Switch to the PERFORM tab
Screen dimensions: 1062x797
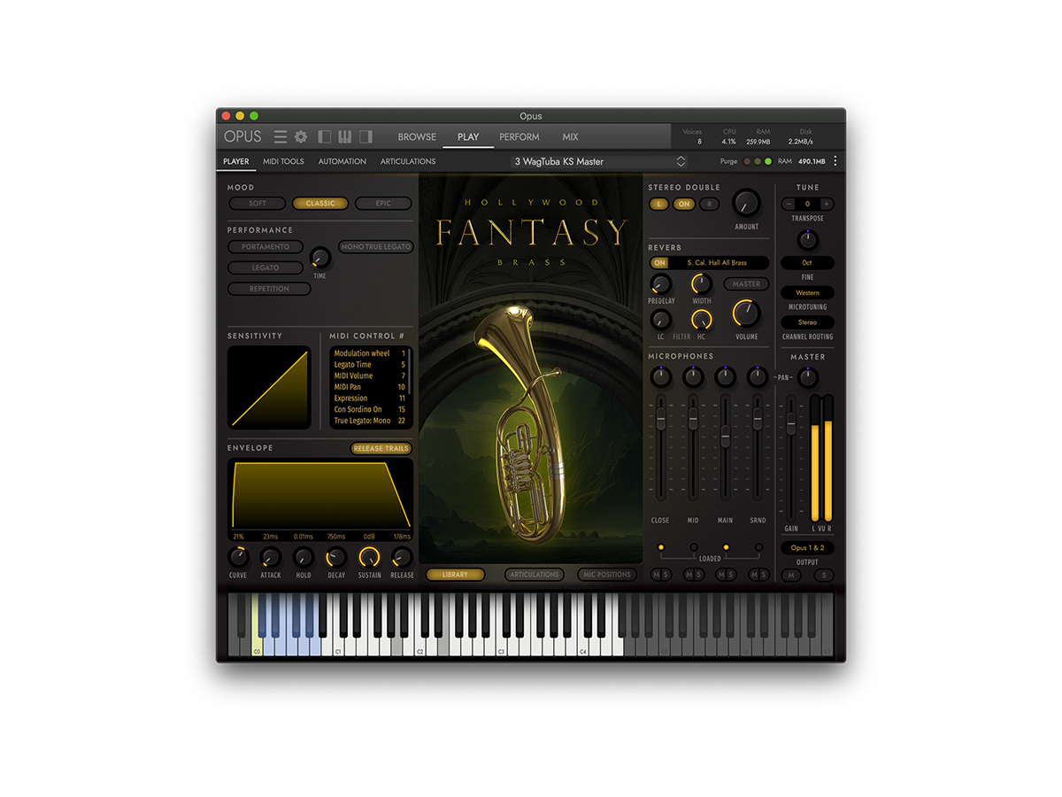519,137
